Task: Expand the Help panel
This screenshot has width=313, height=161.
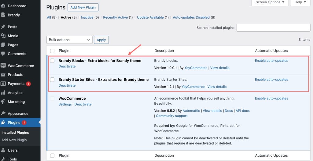Action: tap(300, 2)
